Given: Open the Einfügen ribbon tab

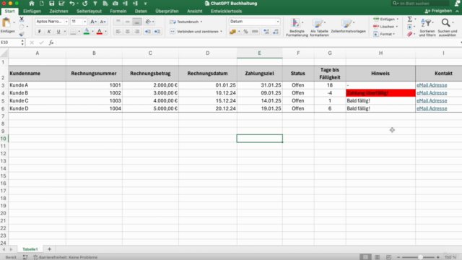Looking at the screenshot, I should pos(32,12).
